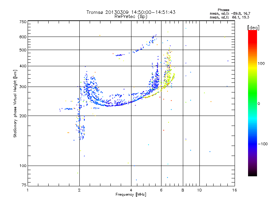Click the x-axis tick label "6"
The height and width of the screenshot is (207, 276).
pyautogui.click(x=161, y=190)
